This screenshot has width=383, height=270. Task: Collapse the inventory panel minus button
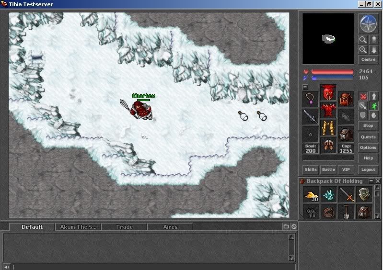pyautogui.click(x=305, y=87)
